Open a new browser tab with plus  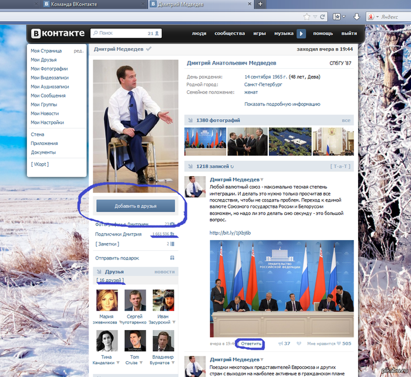pyautogui.click(x=260, y=5)
